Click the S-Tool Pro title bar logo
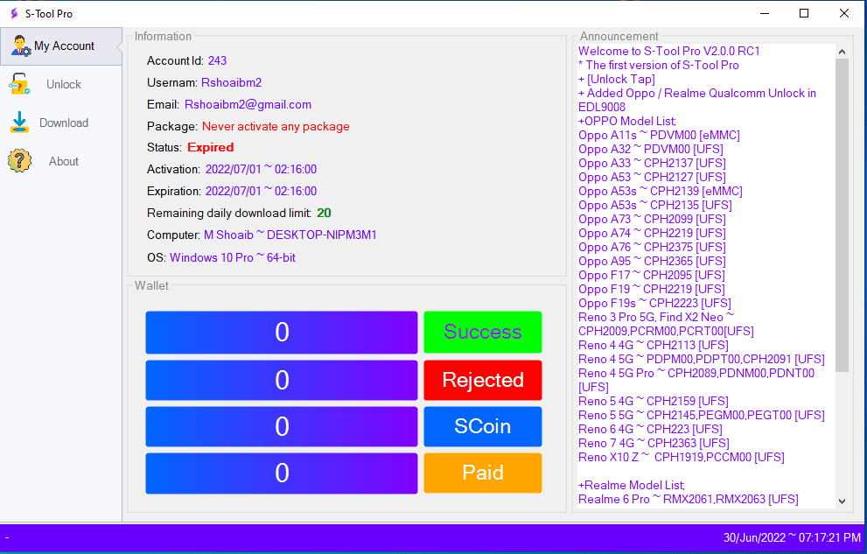The width and height of the screenshot is (867, 554). pyautogui.click(x=13, y=14)
